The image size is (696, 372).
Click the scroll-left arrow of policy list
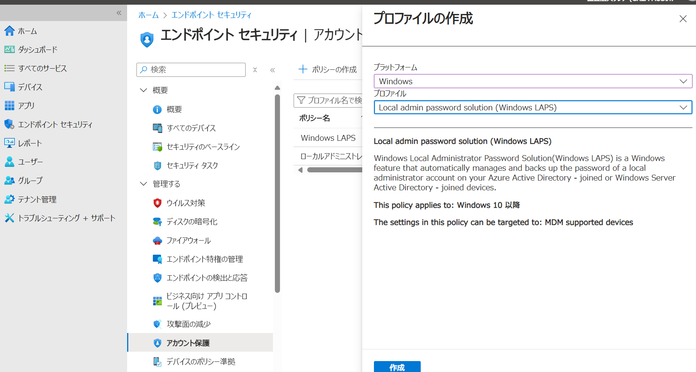[x=300, y=170]
